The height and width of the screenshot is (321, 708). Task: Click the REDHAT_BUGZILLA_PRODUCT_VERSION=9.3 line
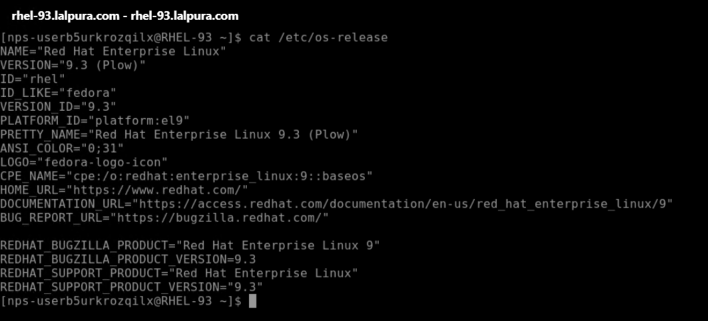tap(128, 259)
